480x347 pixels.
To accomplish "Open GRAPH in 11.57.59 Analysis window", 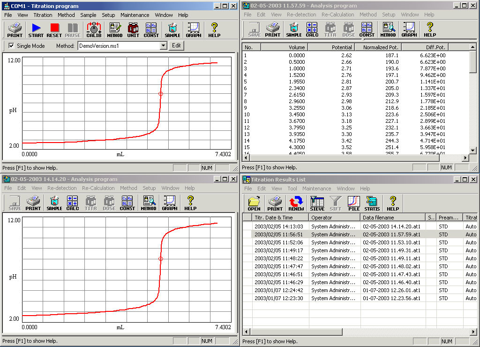I will pyautogui.click(x=409, y=30).
